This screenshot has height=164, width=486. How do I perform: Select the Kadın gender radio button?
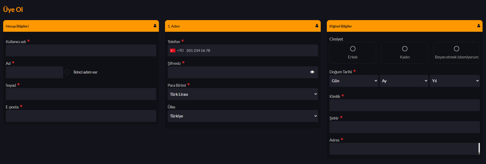coord(405,49)
